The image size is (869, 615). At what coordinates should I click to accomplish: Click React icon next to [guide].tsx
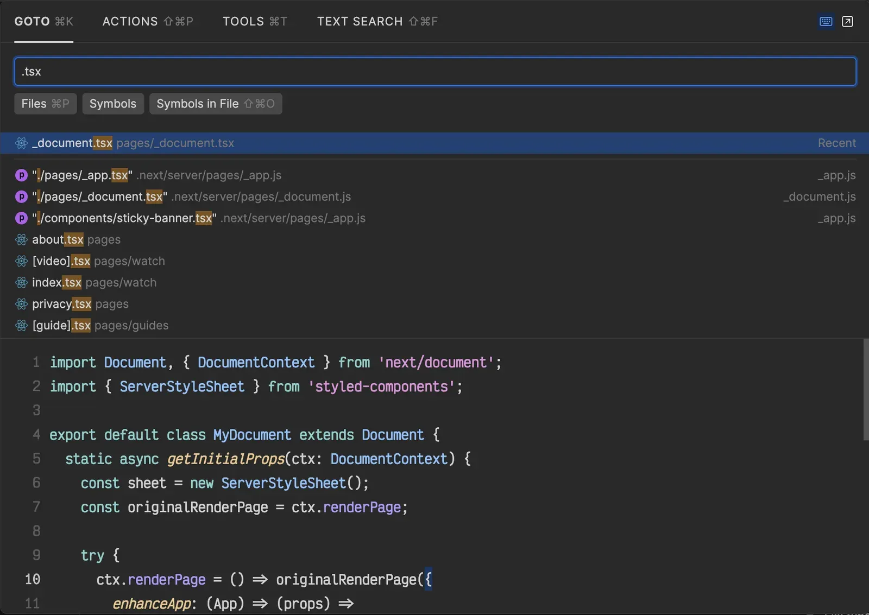(x=21, y=325)
